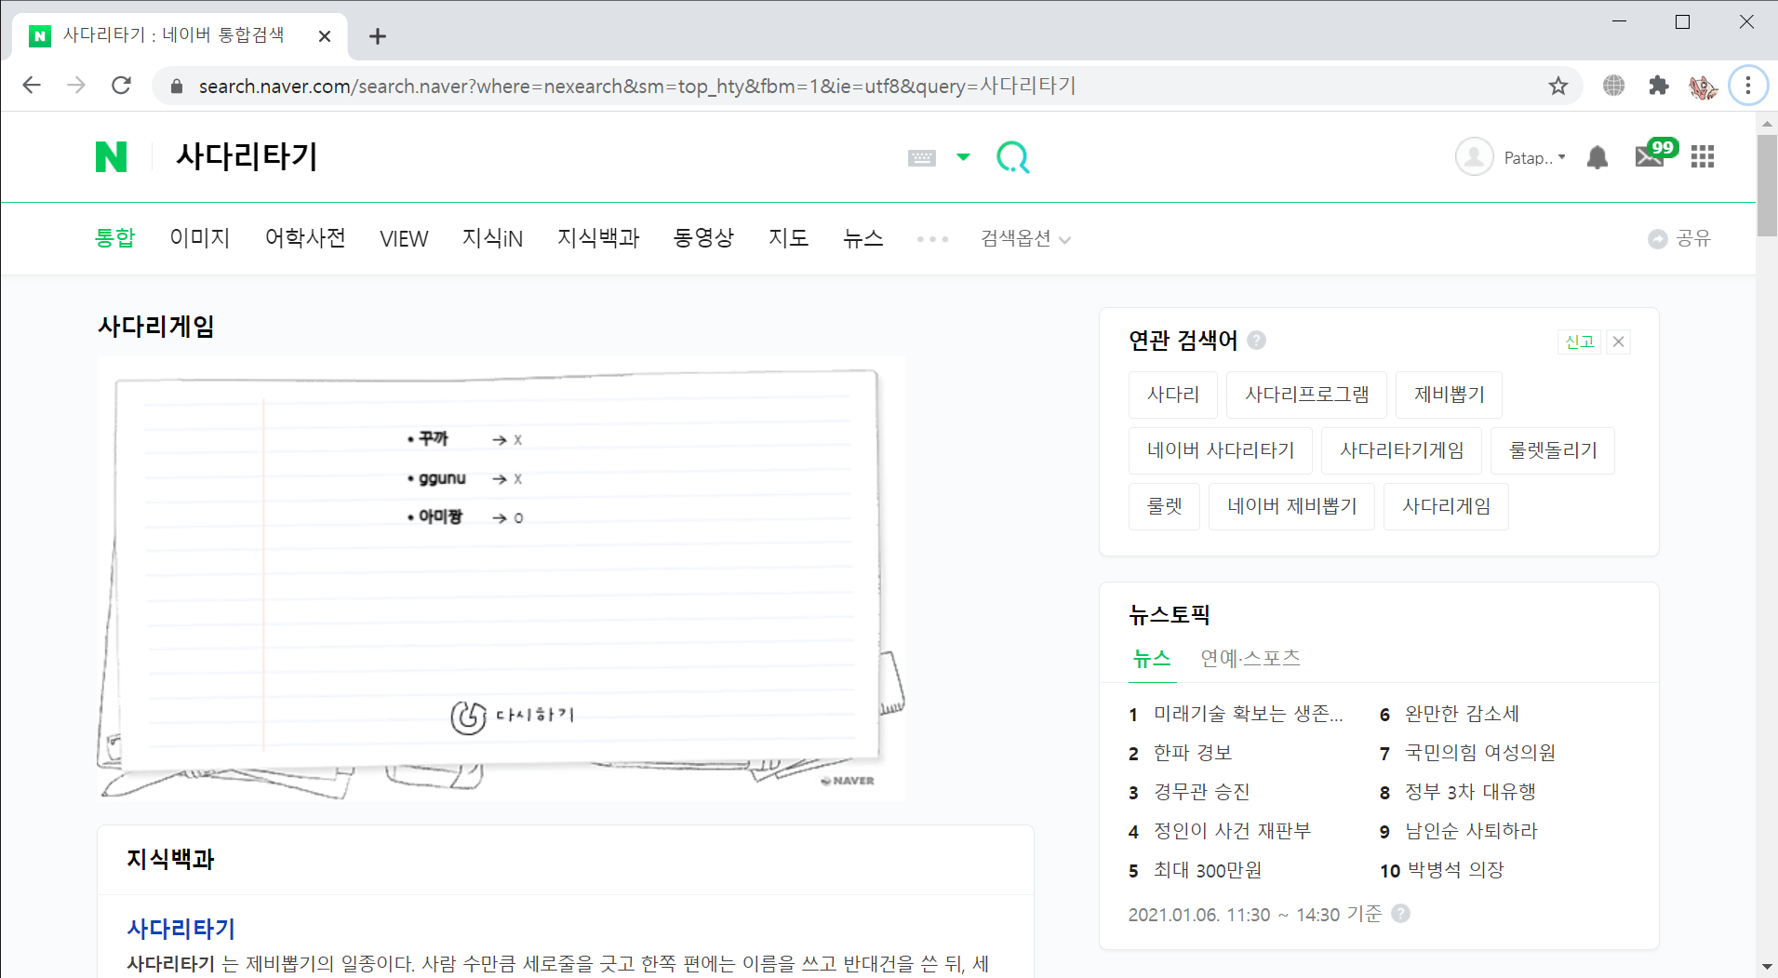Open the extensions puzzle icon

[1658, 86]
